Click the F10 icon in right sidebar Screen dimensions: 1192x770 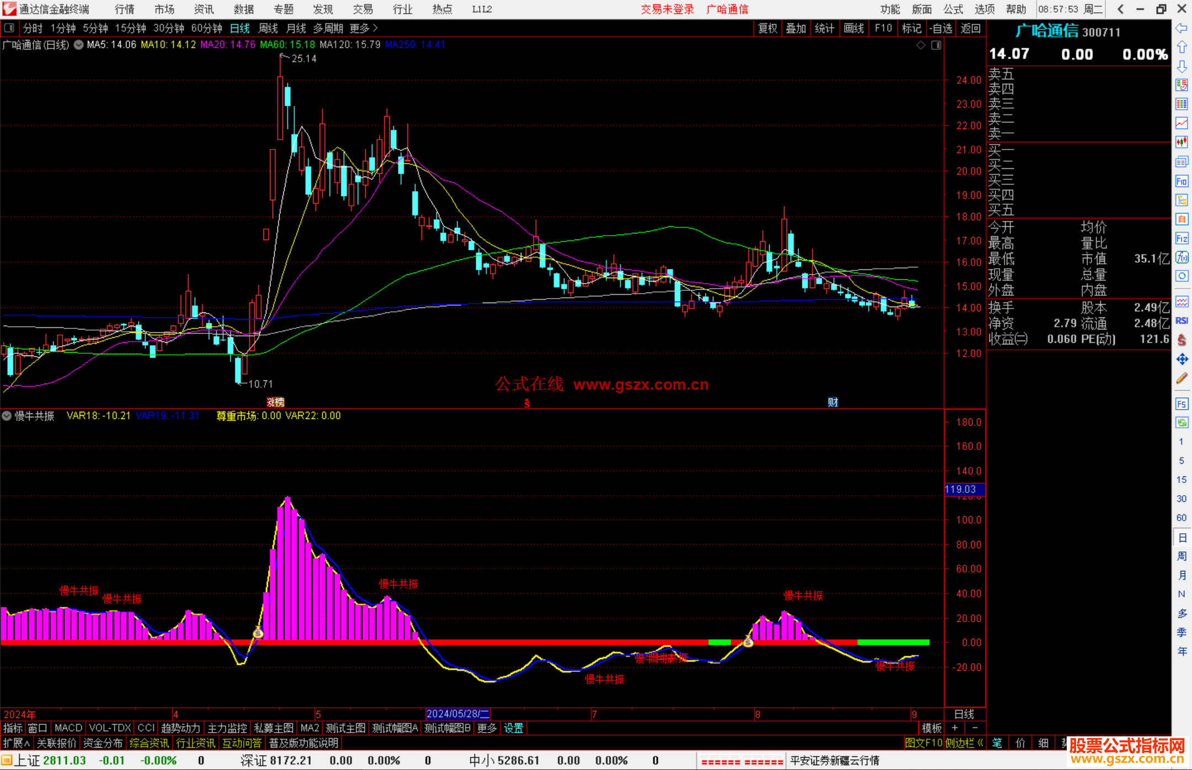[x=1182, y=182]
